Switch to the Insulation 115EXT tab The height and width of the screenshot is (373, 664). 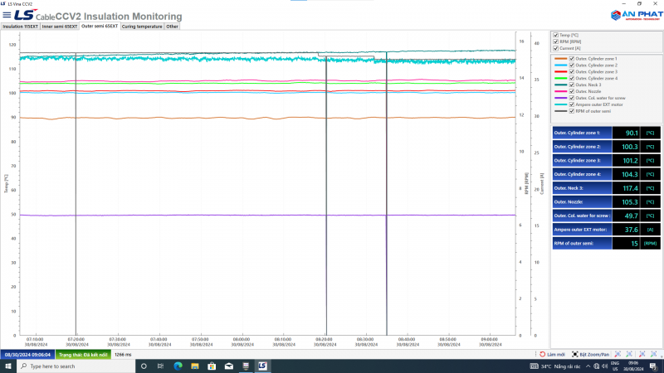pyautogui.click(x=20, y=26)
